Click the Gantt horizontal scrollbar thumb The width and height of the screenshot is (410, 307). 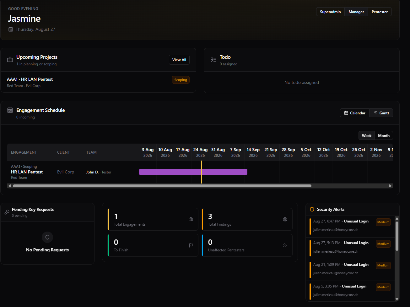pos(162,186)
